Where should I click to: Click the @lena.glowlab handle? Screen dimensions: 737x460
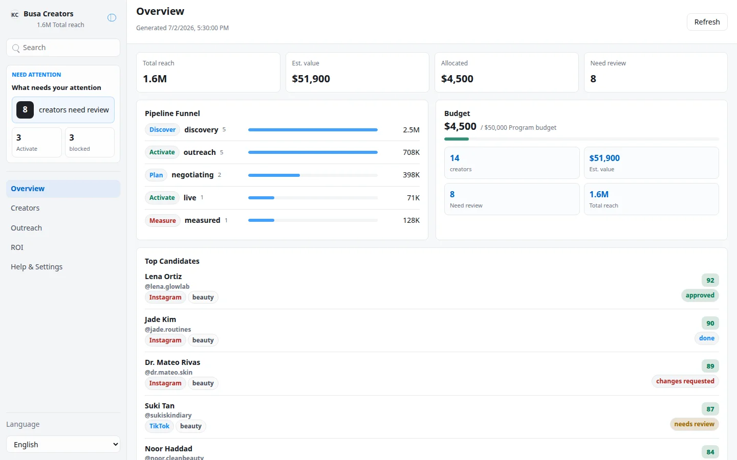click(167, 287)
